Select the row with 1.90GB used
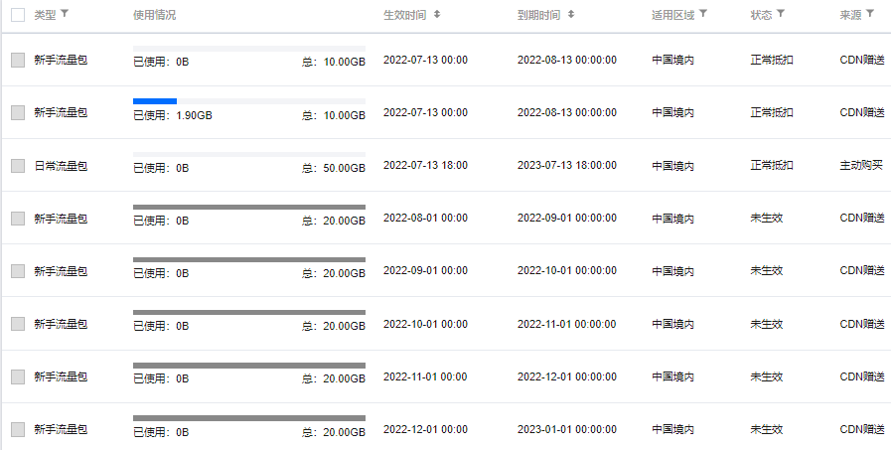Screen dimensions: 891x450 click(18, 113)
